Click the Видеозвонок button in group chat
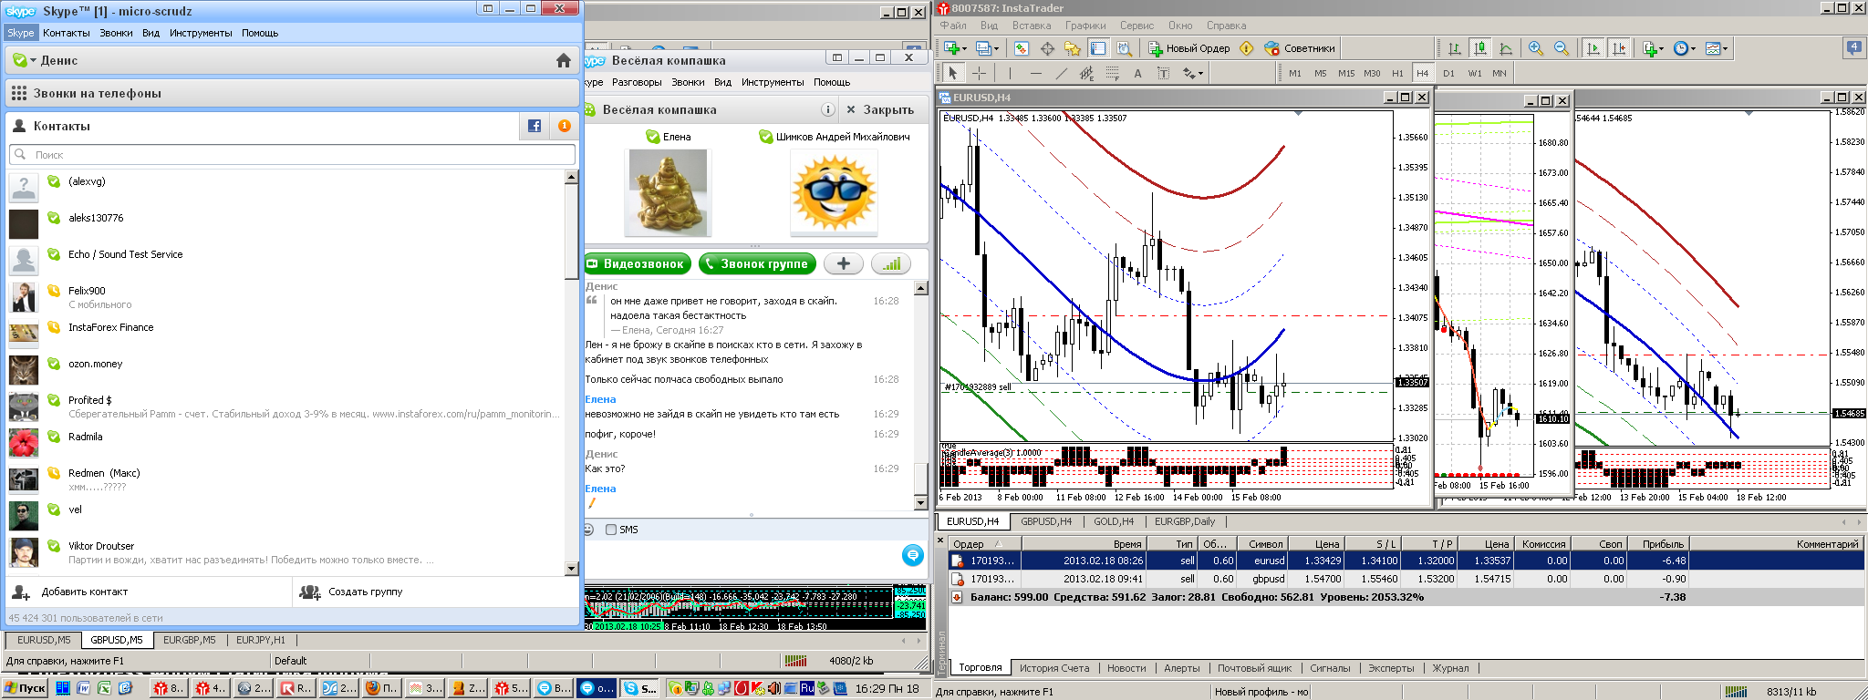This screenshot has height=700, width=1868. click(x=637, y=263)
